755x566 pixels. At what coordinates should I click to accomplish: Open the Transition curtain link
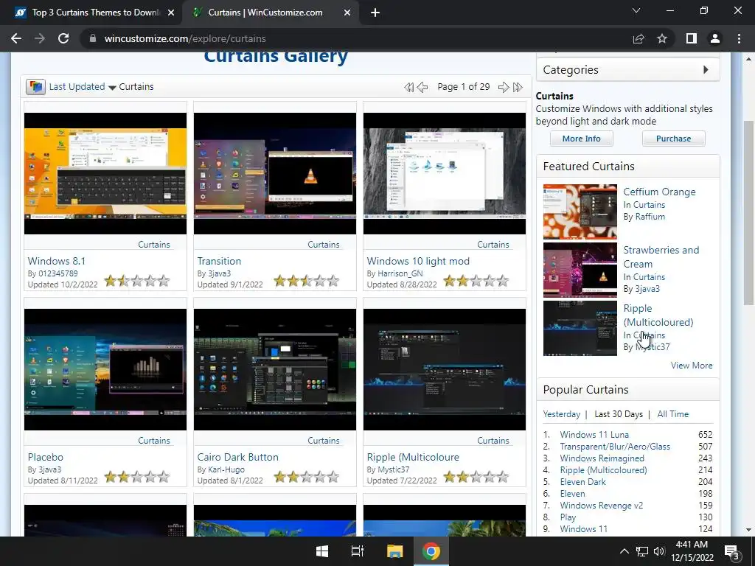pyautogui.click(x=219, y=261)
